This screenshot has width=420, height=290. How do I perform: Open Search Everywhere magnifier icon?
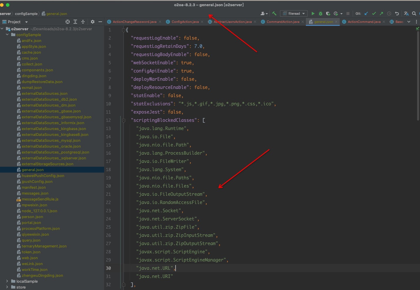(414, 14)
